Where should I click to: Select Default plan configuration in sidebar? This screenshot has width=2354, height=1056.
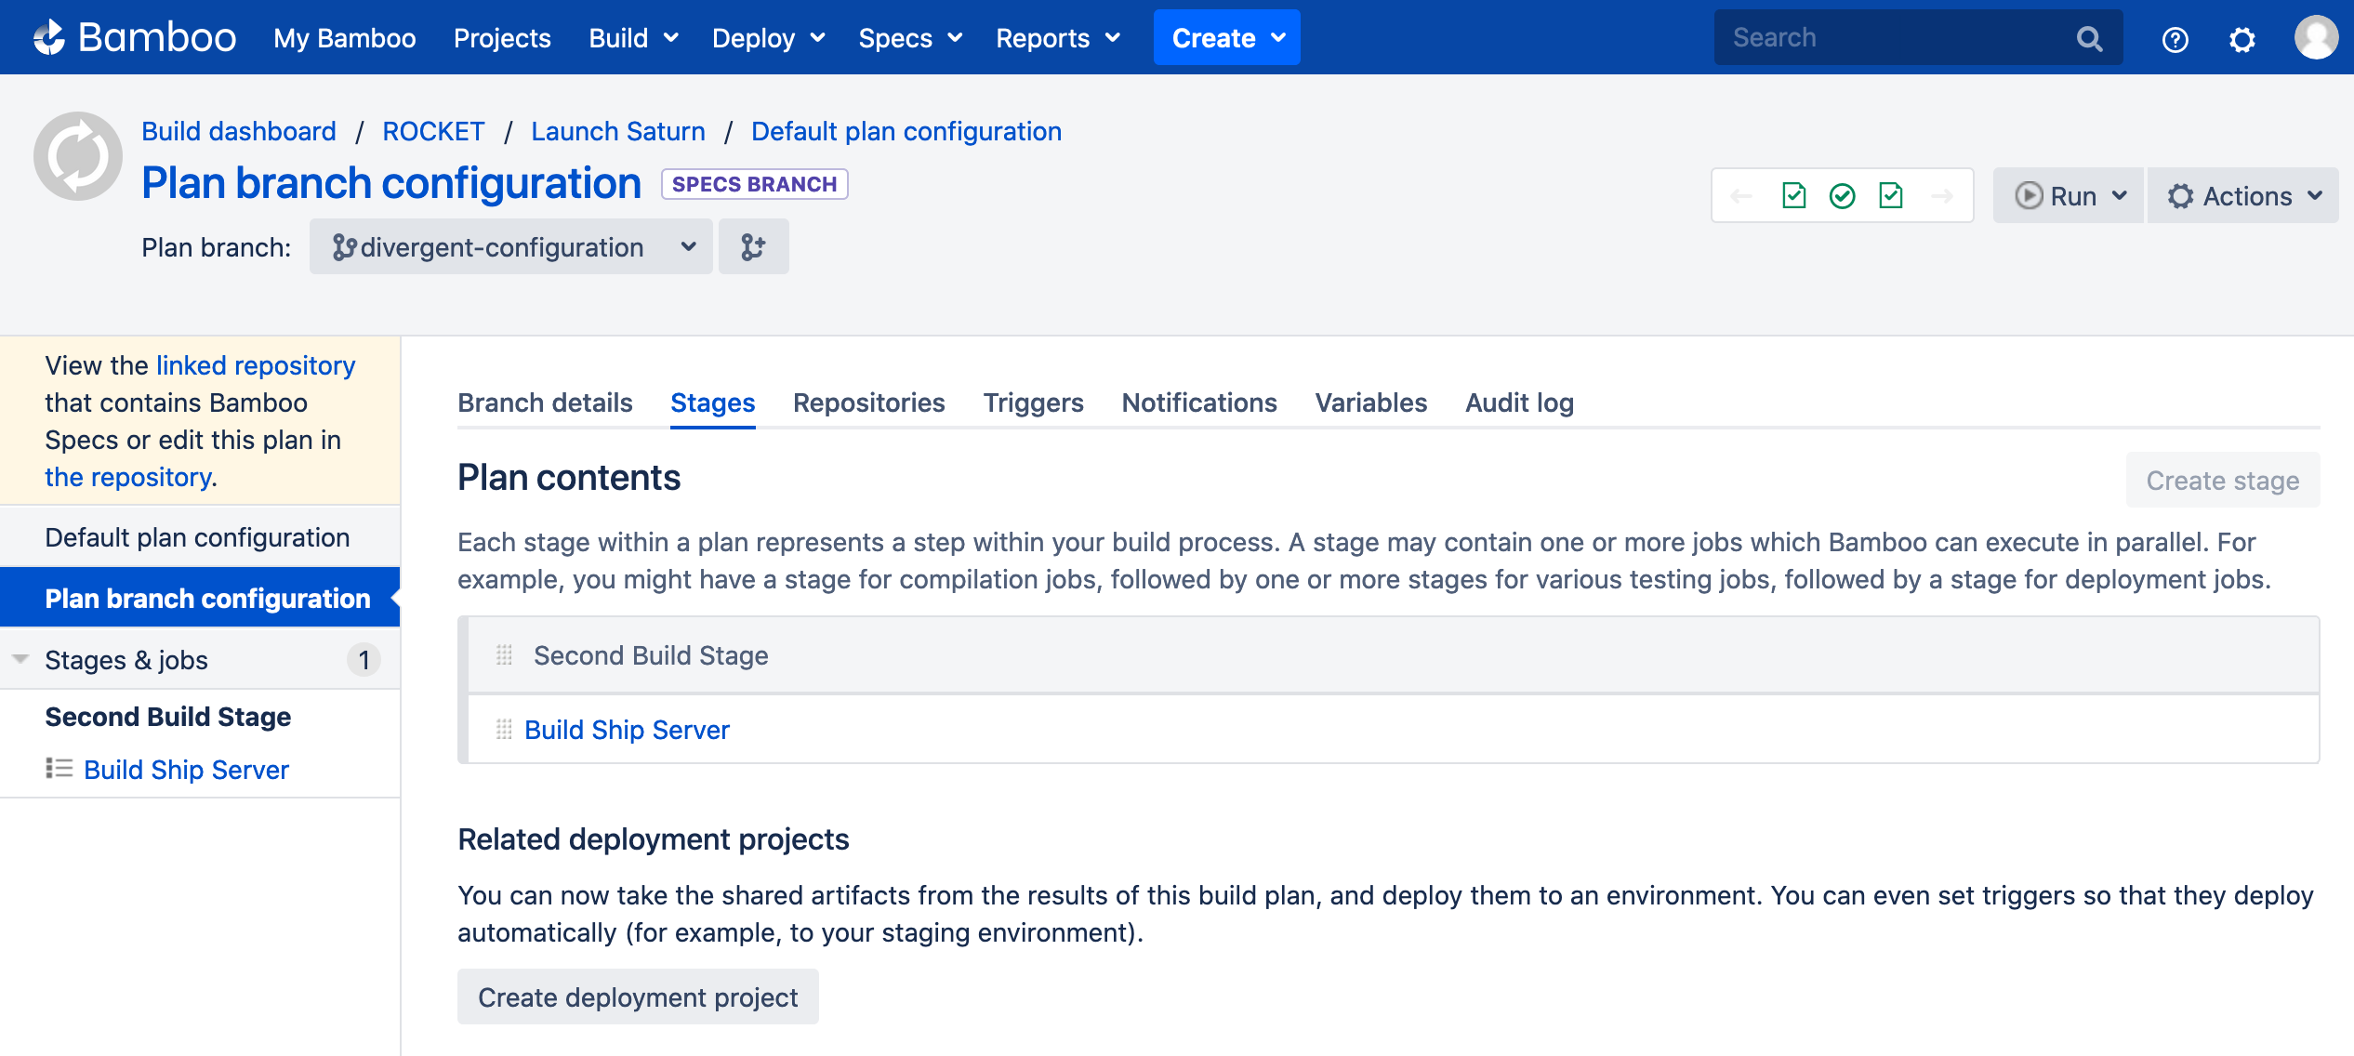(200, 537)
